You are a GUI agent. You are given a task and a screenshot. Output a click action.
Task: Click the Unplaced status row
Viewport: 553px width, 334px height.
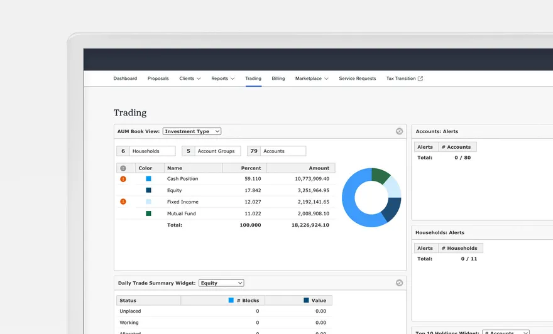[x=224, y=311]
